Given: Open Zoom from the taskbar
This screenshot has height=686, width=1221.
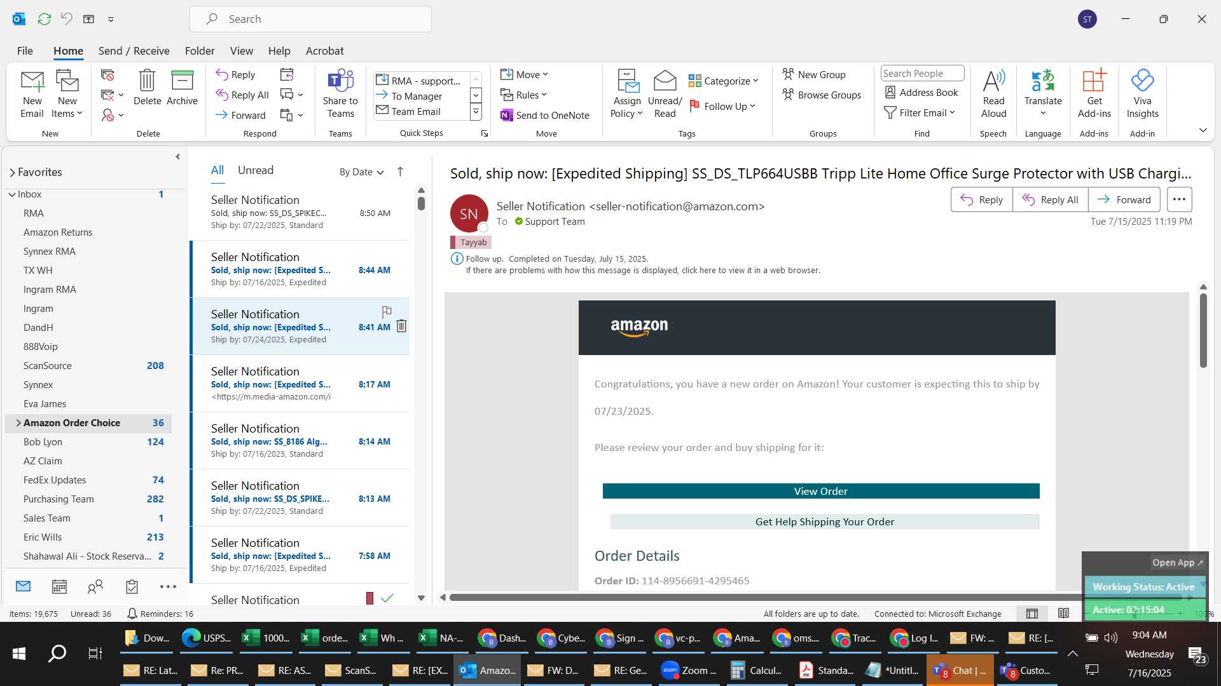Looking at the screenshot, I should point(689,670).
